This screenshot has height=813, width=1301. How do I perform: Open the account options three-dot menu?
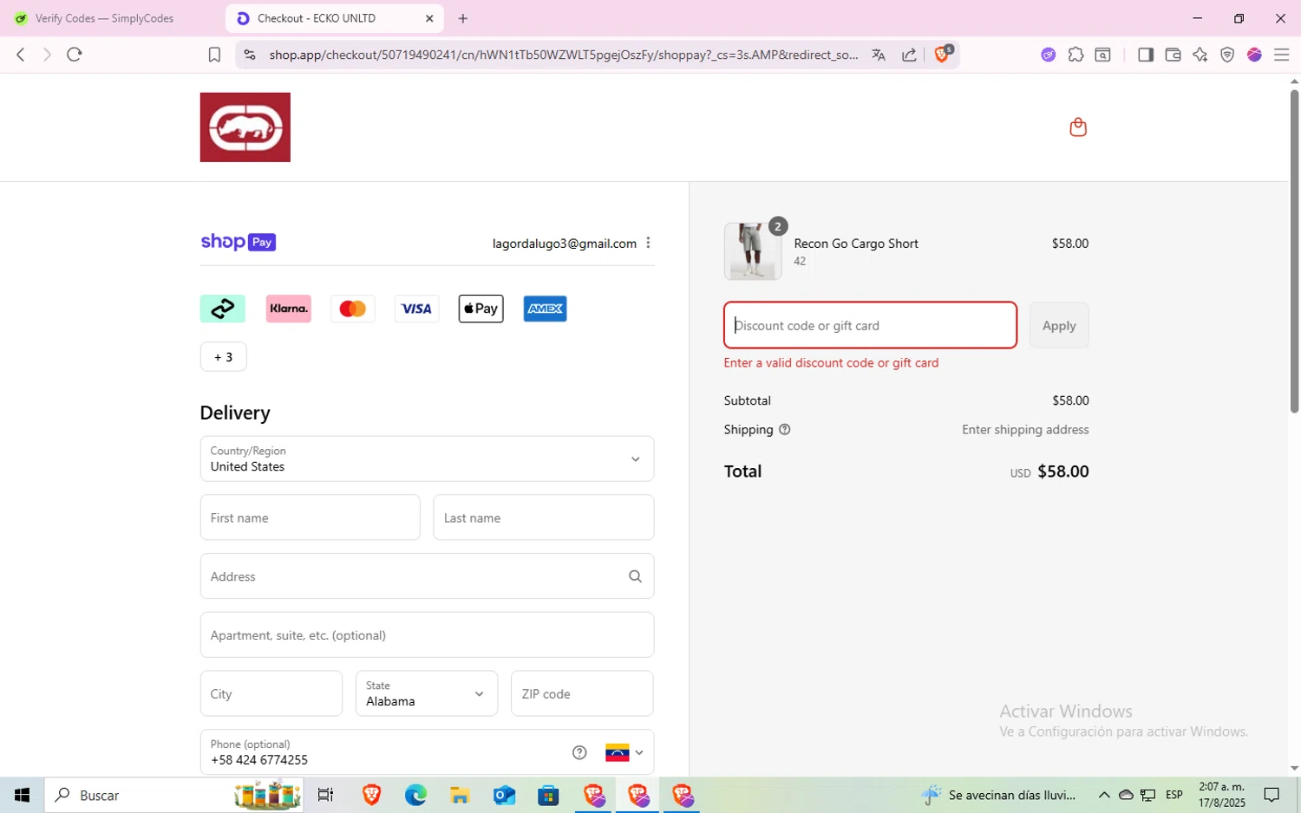[648, 243]
